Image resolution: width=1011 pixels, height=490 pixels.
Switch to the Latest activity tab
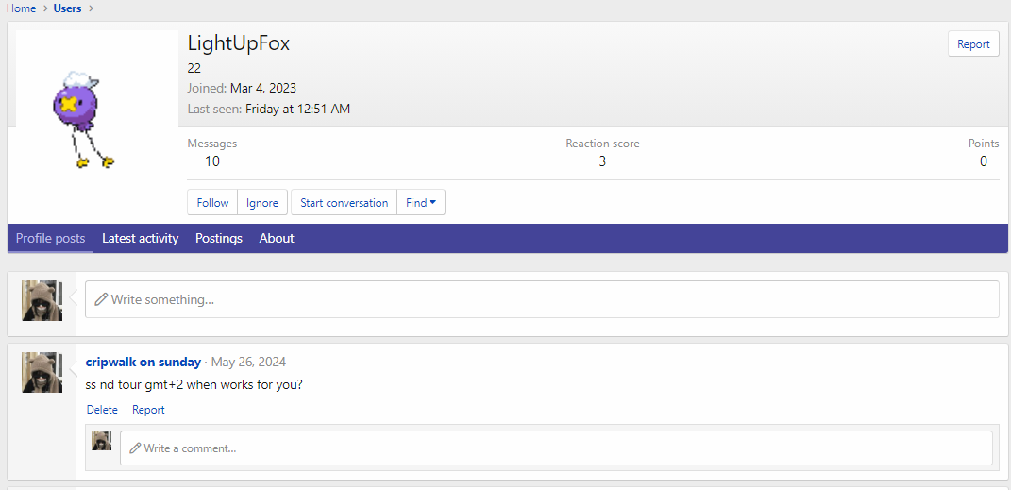tap(140, 238)
